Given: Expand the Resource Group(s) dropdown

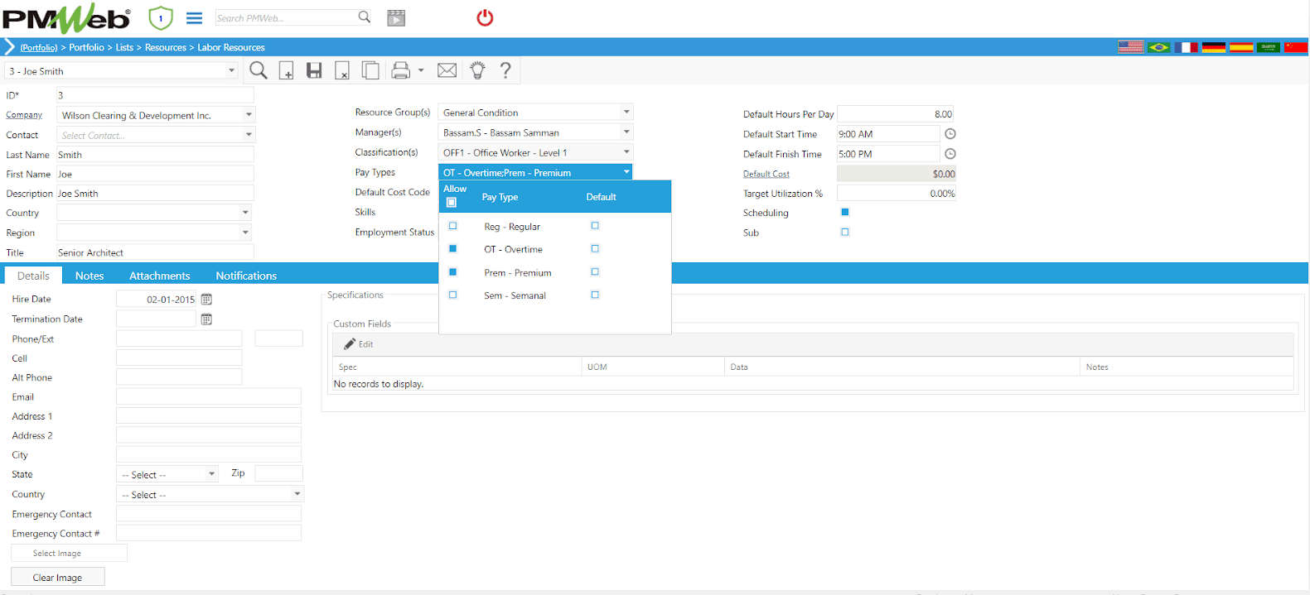Looking at the screenshot, I should click(626, 113).
